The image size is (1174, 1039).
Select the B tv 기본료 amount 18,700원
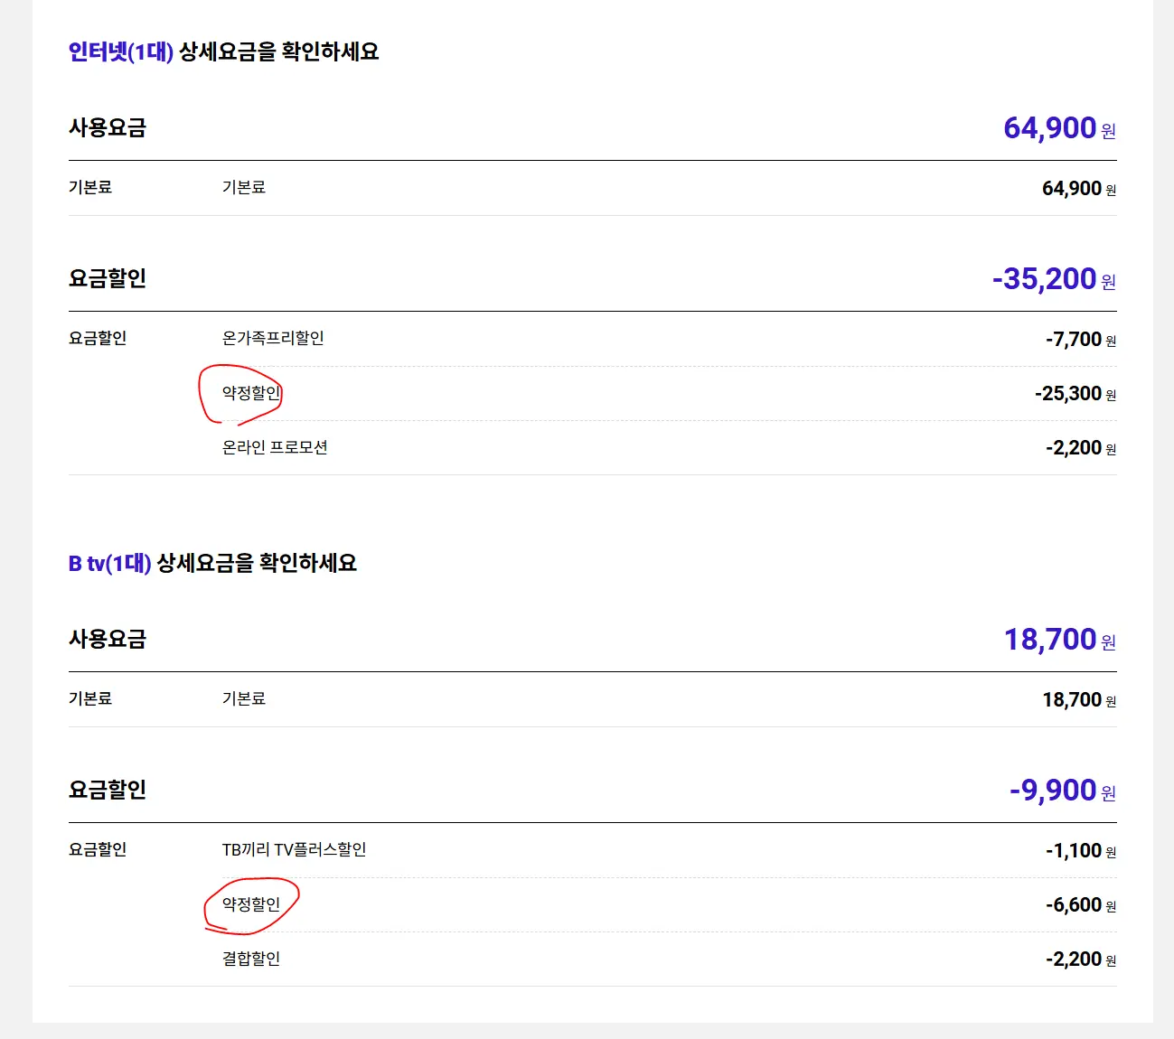click(1079, 699)
